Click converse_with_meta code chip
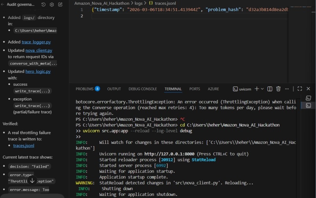The image size is (316, 198). 33,63
